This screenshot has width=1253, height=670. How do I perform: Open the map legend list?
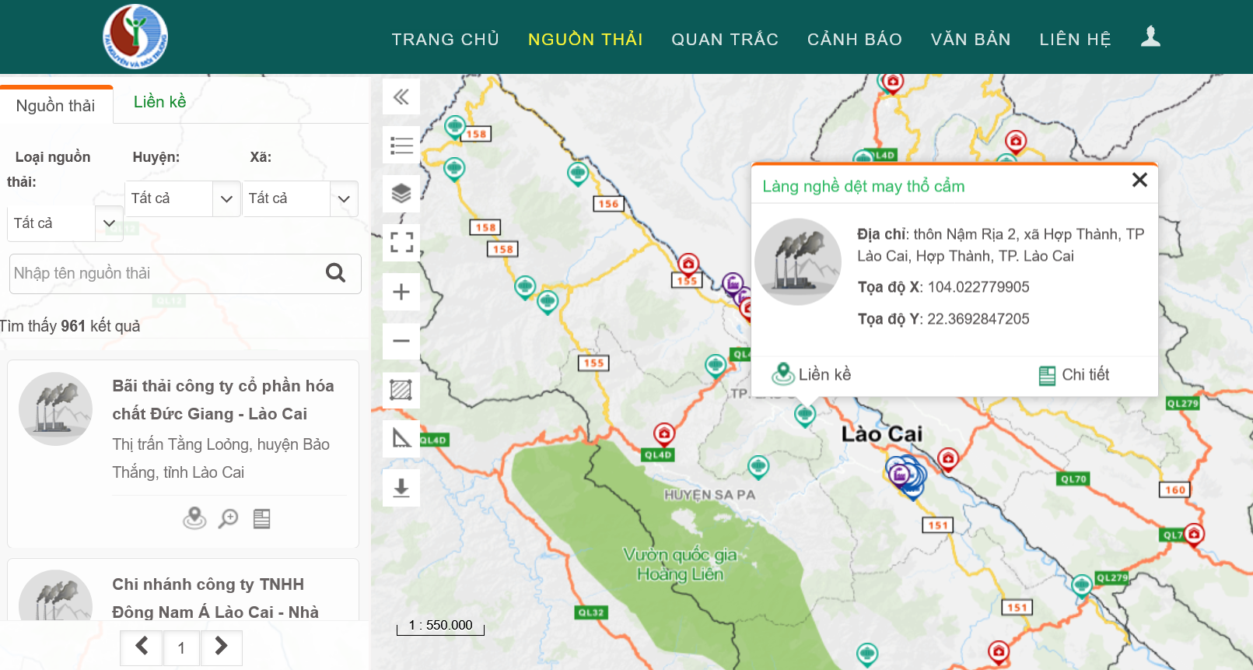pos(401,146)
